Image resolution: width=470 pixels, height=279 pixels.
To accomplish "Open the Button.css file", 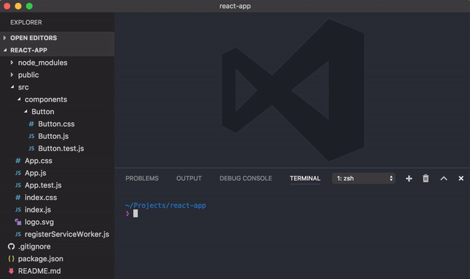I will coord(56,124).
